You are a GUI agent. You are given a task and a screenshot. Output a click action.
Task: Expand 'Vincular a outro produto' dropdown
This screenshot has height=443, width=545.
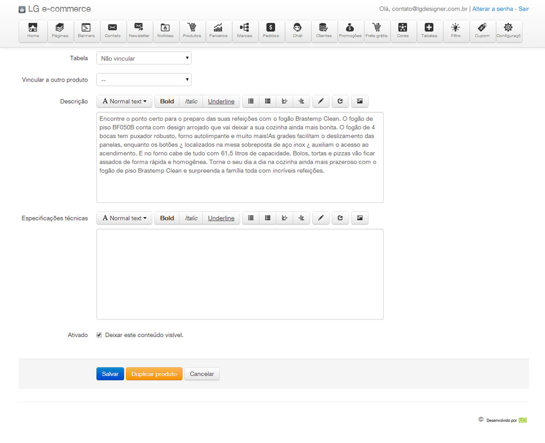pyautogui.click(x=144, y=80)
